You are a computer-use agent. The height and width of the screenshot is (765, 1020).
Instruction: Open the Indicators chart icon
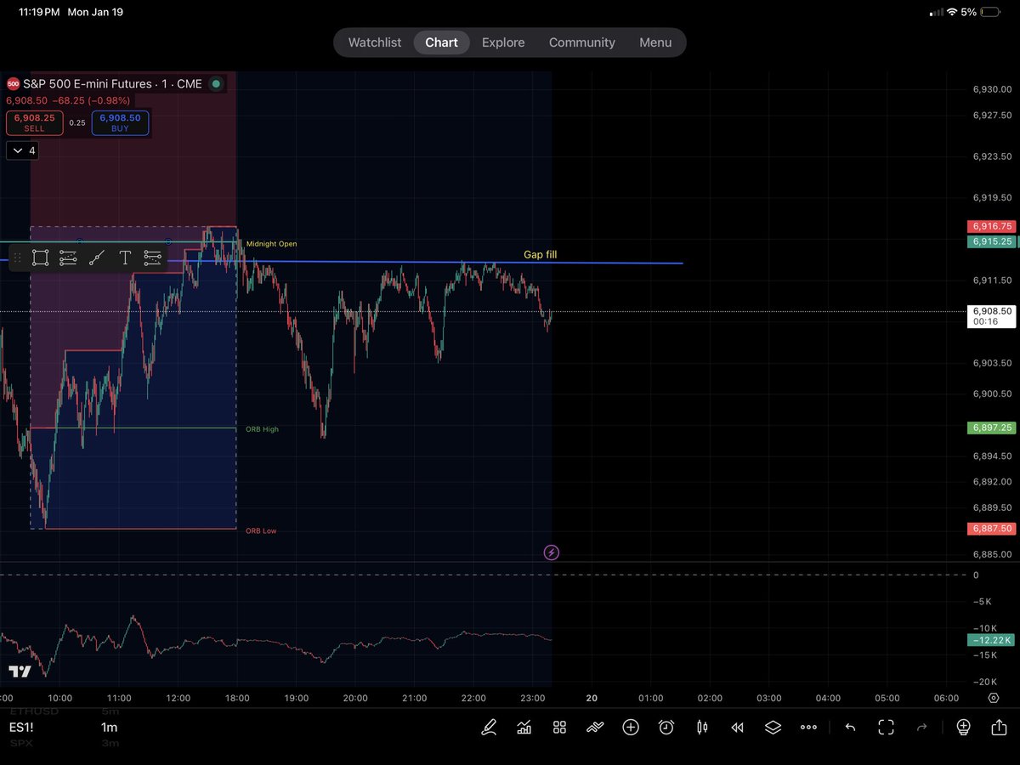point(524,727)
